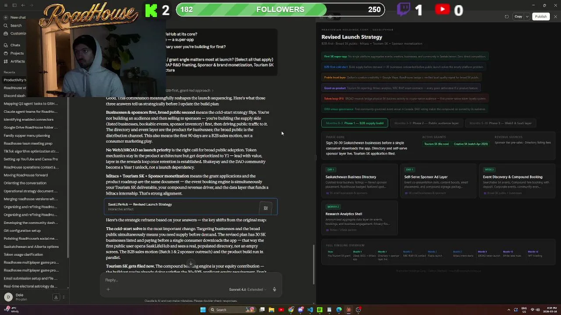This screenshot has height=315, width=561.
Task: Open 'TikTok algorithm optimization' chat
Action: (31, 151)
